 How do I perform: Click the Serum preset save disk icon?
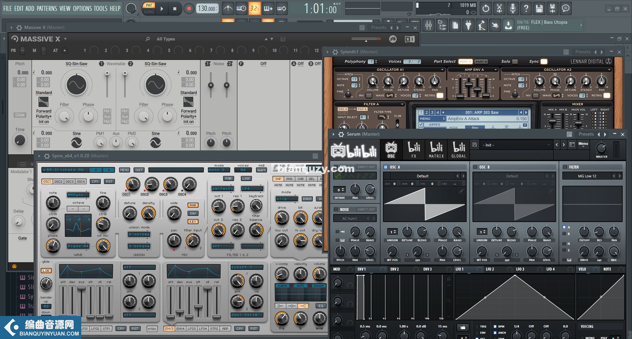click(475, 145)
